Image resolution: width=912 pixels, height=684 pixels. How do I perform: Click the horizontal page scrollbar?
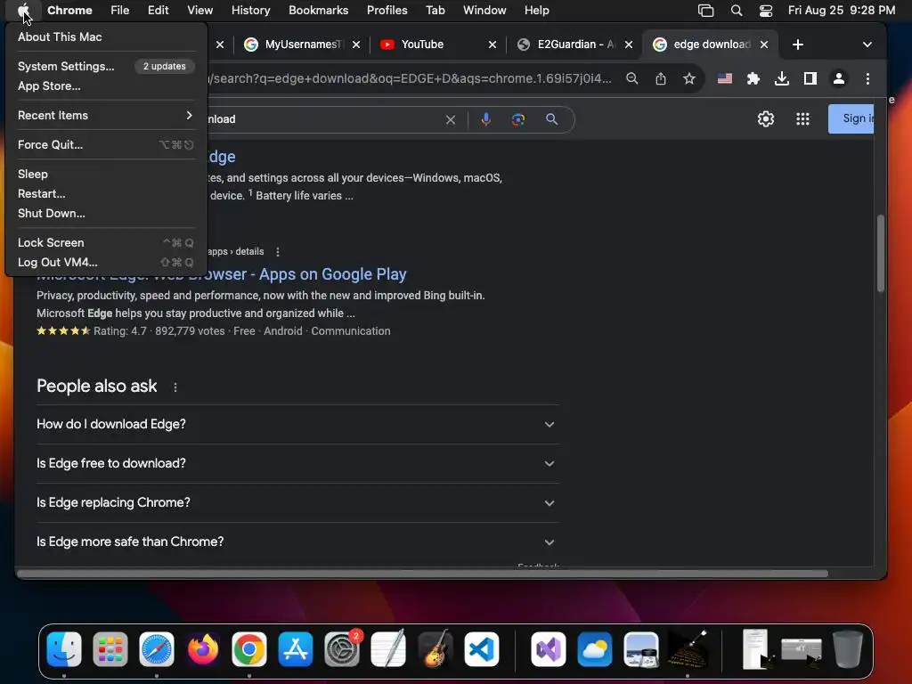click(x=423, y=574)
